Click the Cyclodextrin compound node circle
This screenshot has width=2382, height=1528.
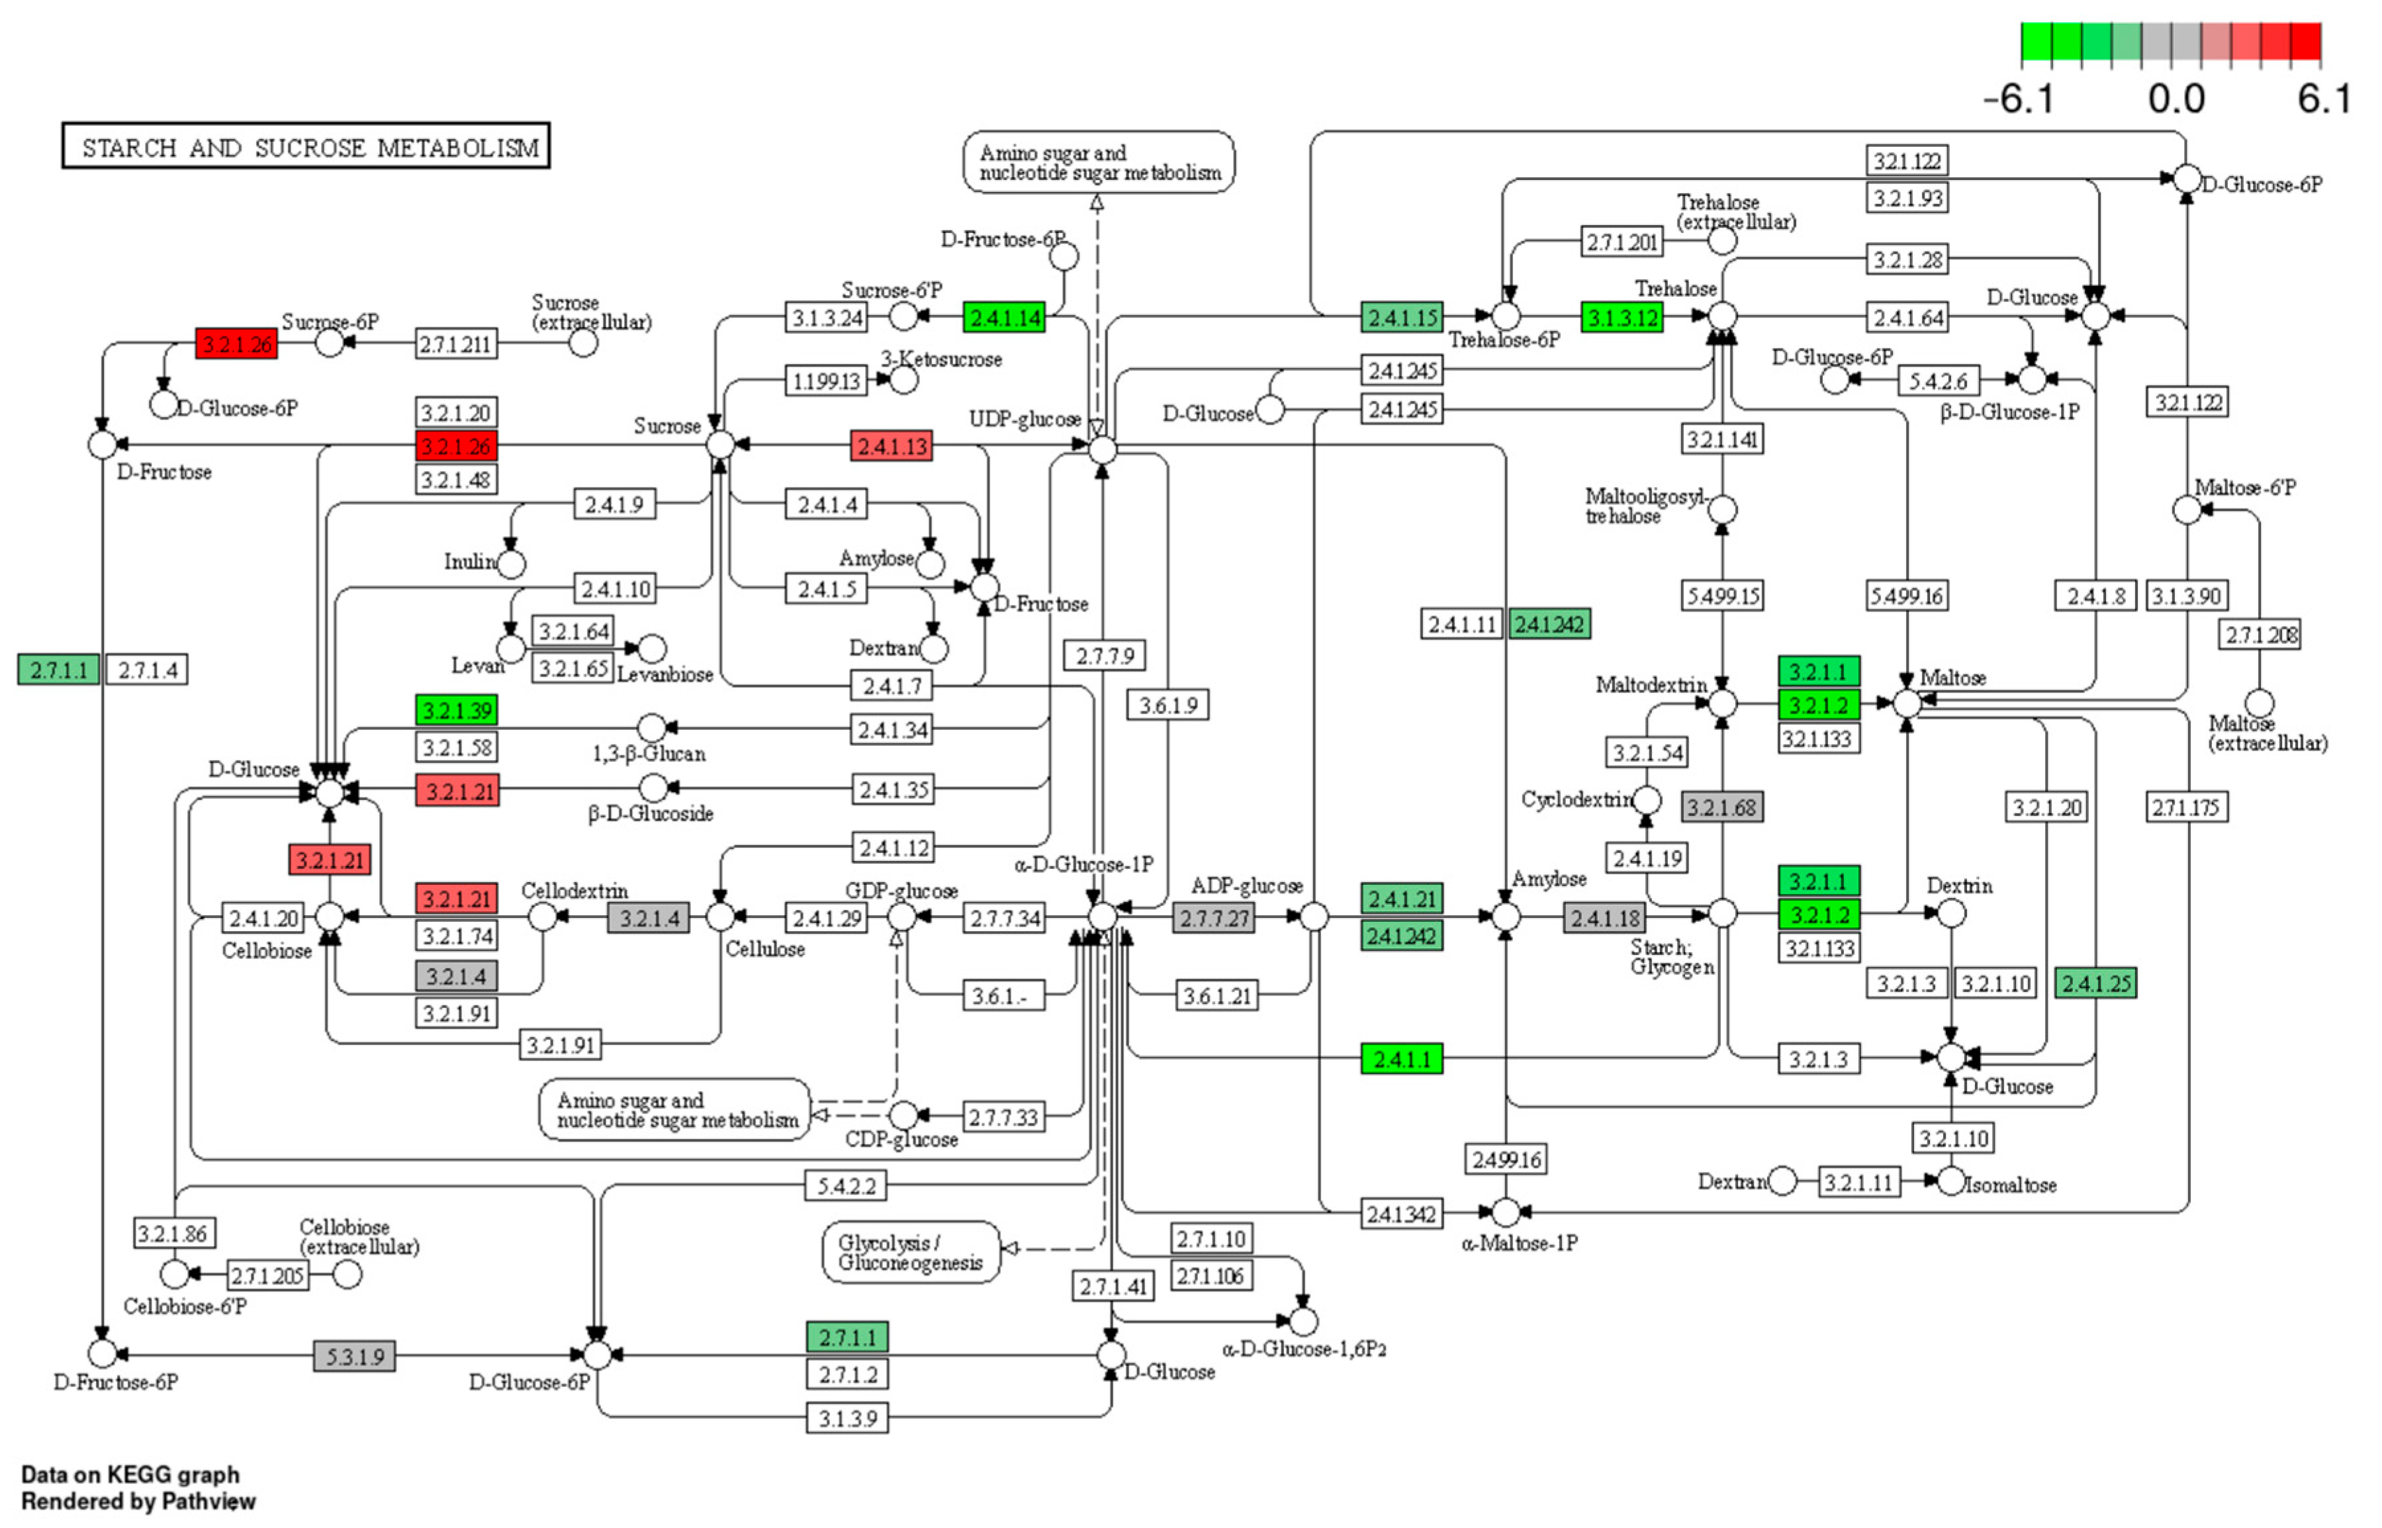click(1647, 799)
